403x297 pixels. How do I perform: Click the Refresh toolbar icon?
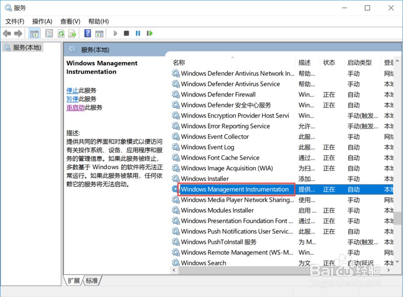[61, 33]
